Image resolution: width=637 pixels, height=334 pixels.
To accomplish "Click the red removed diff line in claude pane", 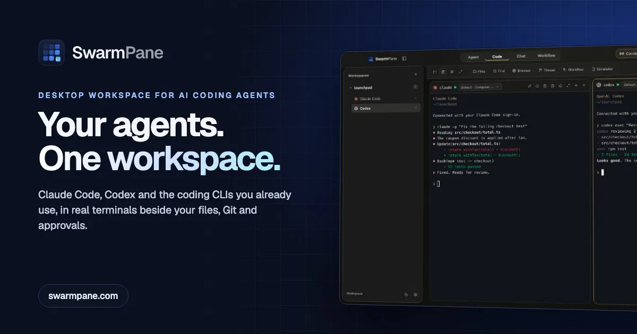I will (x=482, y=149).
